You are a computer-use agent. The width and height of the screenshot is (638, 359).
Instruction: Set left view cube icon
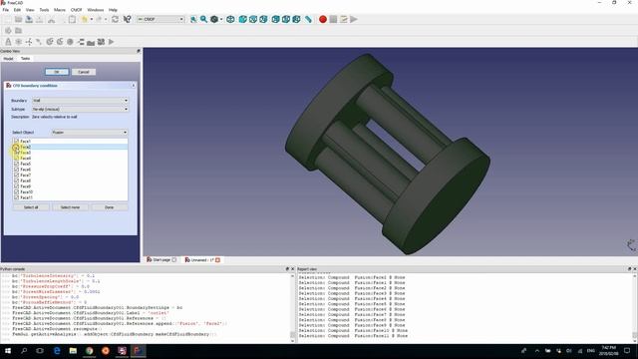coord(297,19)
